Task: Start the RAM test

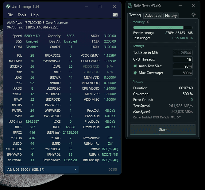Action: tap(163, 129)
